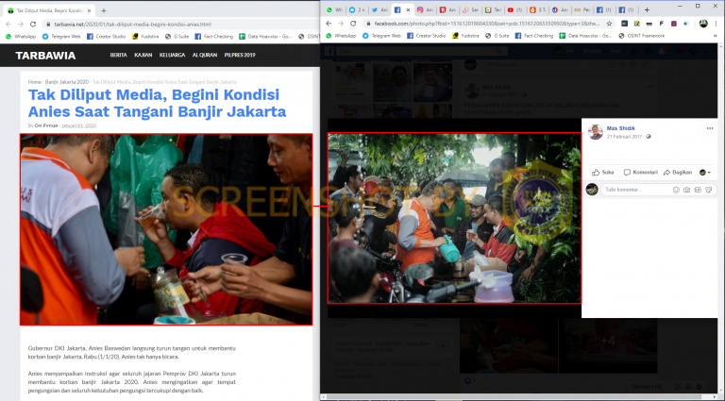Open Data Hoax.xlsx bookmark in left browser
Screen dimensions: 725x401
click(266, 36)
